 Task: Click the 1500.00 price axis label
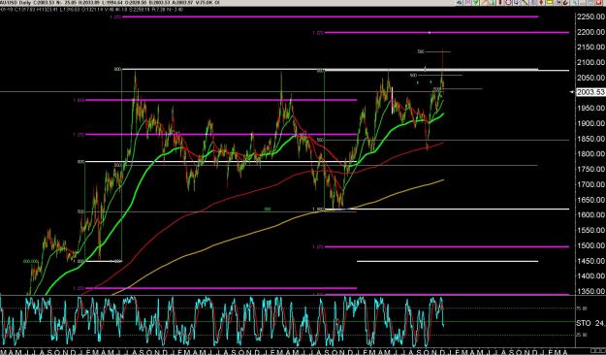(590, 245)
